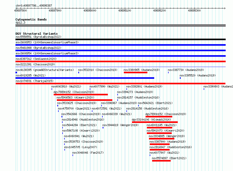
Task: Open nsv5642421 (Ebert2021) variant
Action: [155, 103]
